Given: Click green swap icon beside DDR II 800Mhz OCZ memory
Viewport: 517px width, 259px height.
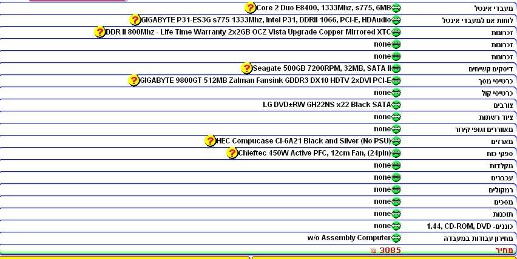Looking at the screenshot, I should click(x=396, y=32).
